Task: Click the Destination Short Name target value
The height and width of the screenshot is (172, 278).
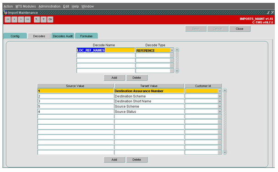Action: click(x=149, y=101)
